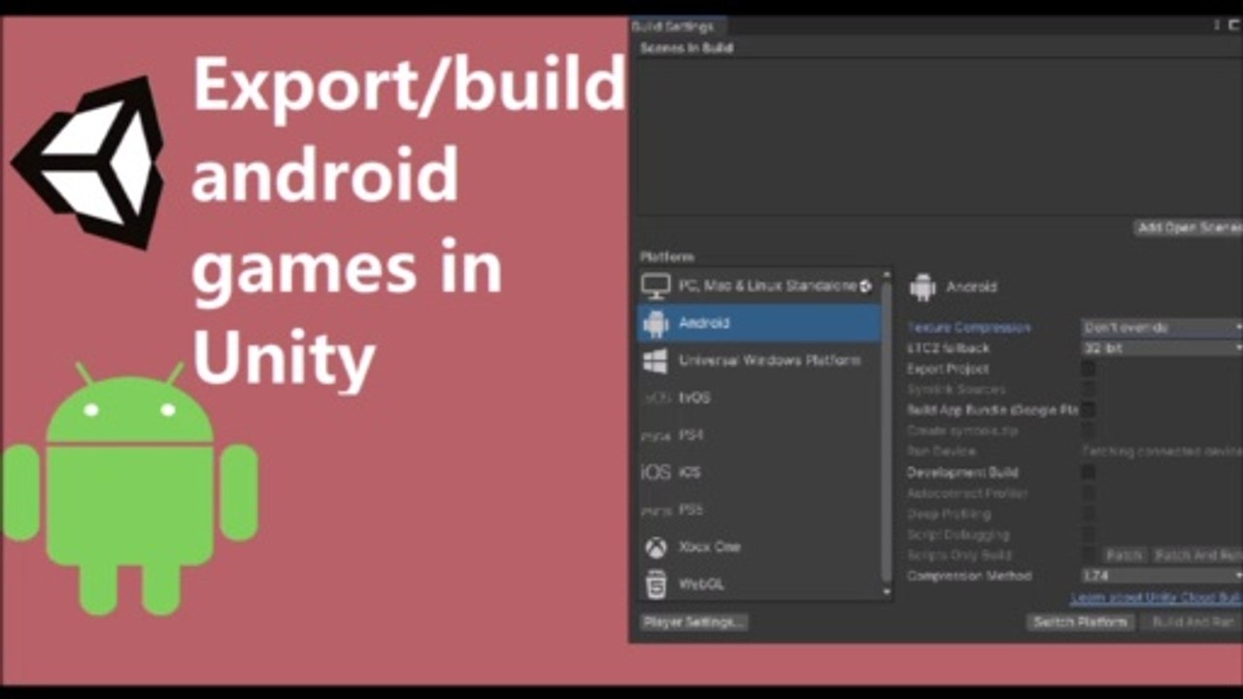
Task: Toggle the Scripts Only Build checkbox
Action: coord(1089,554)
